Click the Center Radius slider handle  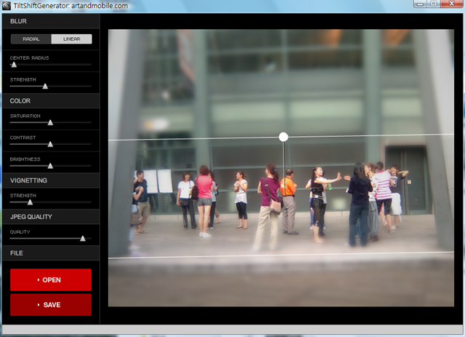click(x=14, y=65)
